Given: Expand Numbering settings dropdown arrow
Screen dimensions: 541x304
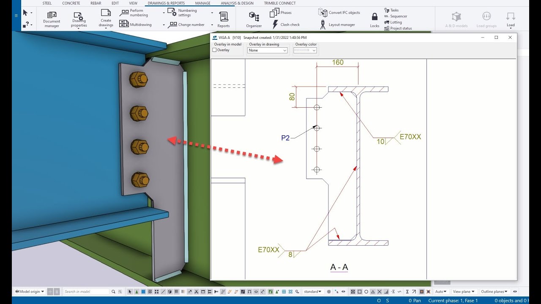Looking at the screenshot, I should pyautogui.click(x=212, y=13).
